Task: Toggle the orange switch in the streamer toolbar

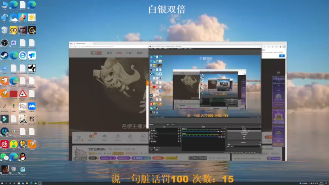Action: pyautogui.click(x=91, y=136)
